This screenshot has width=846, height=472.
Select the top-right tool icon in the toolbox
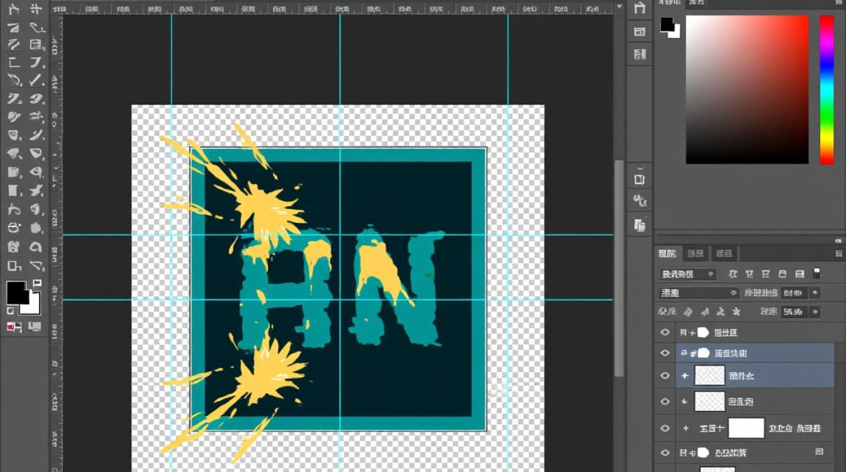coord(37,10)
